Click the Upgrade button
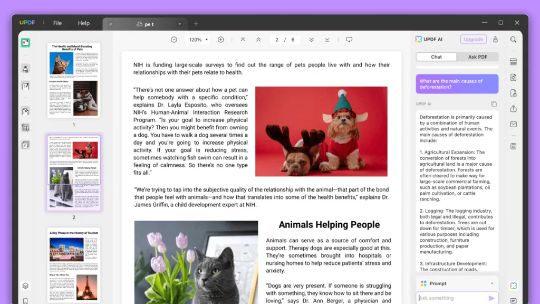This screenshot has width=540, height=304. [473, 39]
